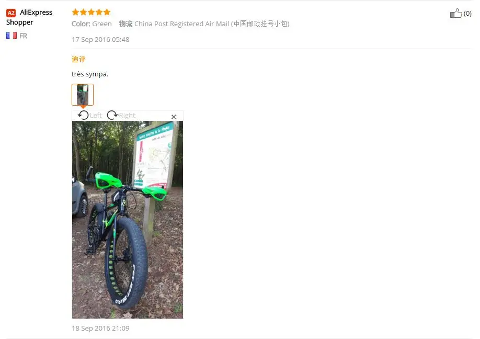Click the enlarged fat bike photo

128,220
